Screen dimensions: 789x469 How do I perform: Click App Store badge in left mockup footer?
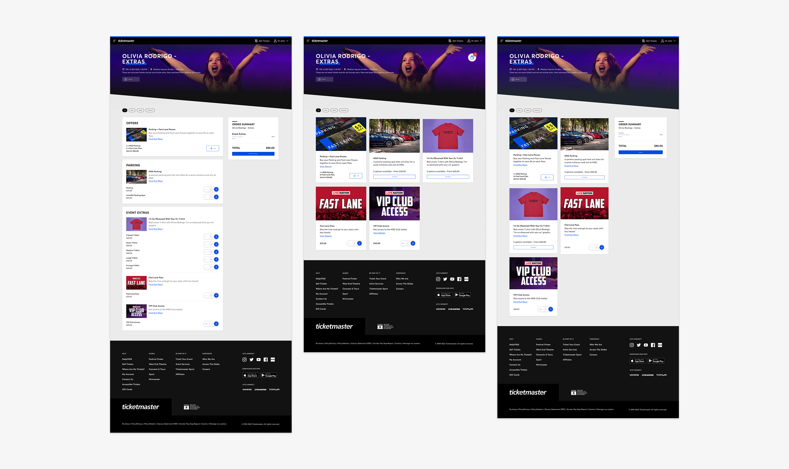[250, 376]
